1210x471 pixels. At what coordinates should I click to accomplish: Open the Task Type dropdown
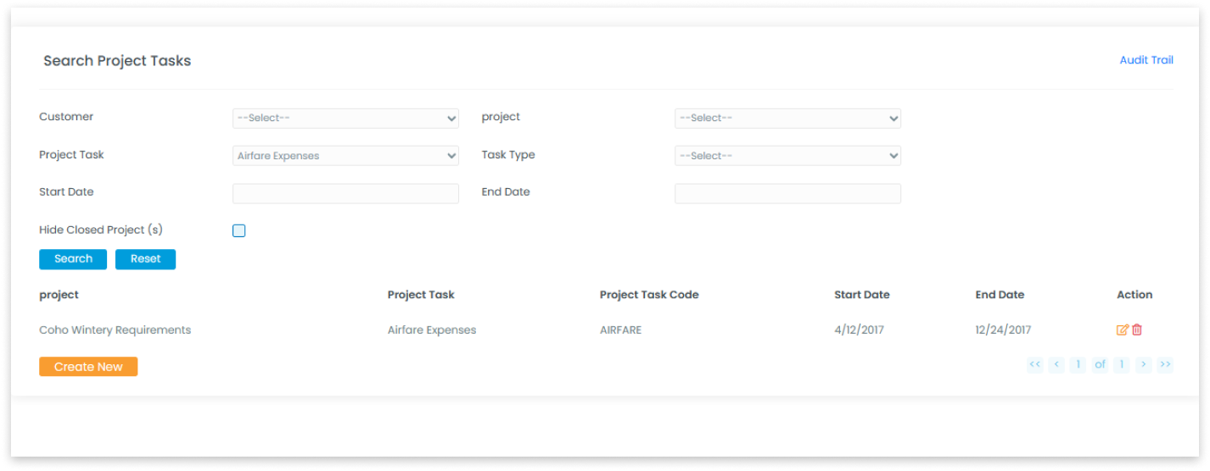pyautogui.click(x=787, y=156)
